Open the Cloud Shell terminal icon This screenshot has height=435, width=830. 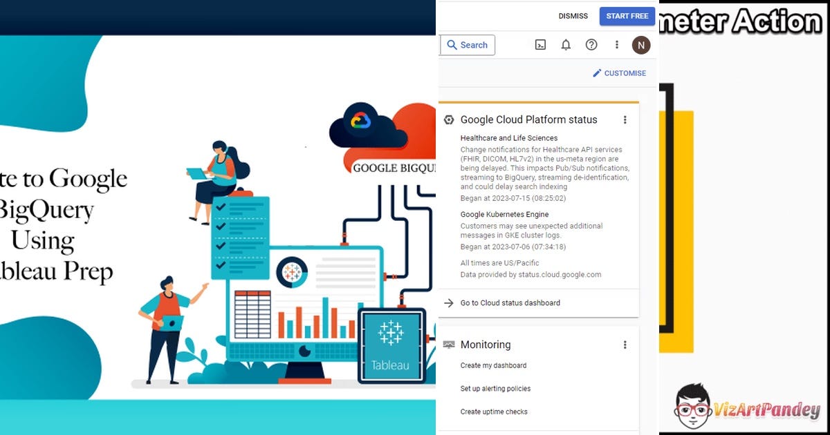click(539, 45)
